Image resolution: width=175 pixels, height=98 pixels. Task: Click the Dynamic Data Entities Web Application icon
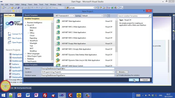(58, 55)
